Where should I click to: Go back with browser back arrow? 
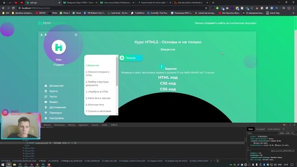3,8
